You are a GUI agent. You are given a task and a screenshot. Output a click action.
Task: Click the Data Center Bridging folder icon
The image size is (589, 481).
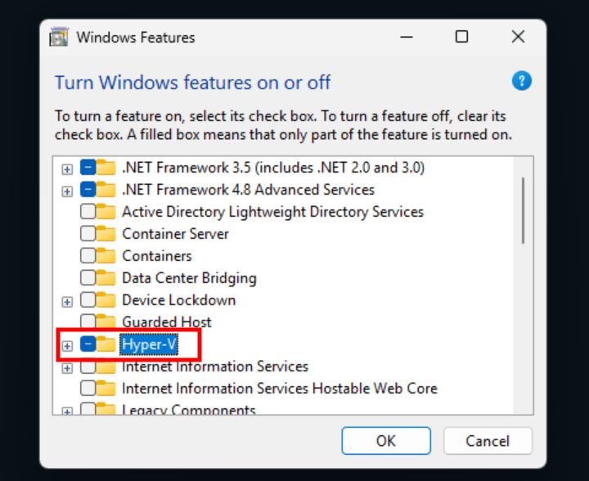pos(106,278)
